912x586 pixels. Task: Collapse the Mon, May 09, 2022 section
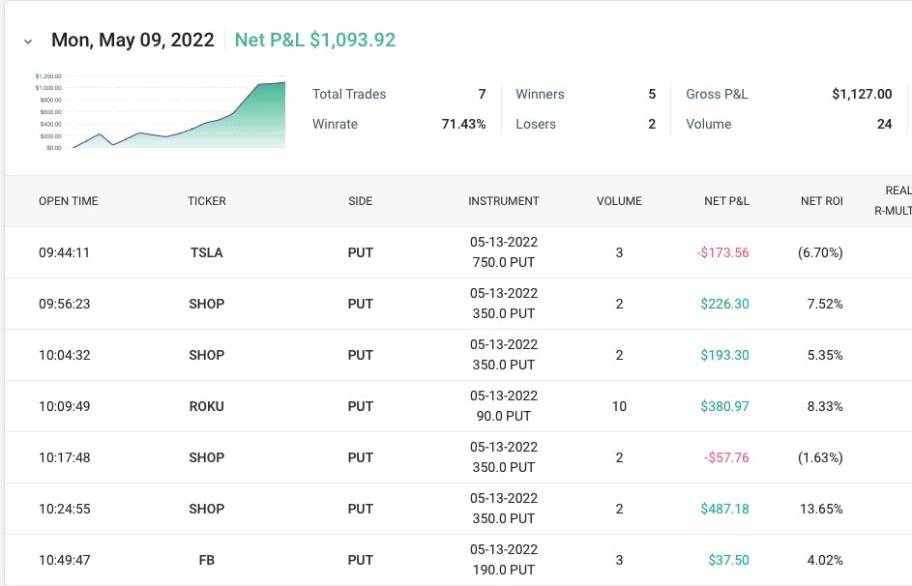tap(28, 42)
